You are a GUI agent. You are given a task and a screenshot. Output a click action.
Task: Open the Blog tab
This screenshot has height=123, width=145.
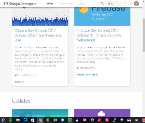(82, 4)
